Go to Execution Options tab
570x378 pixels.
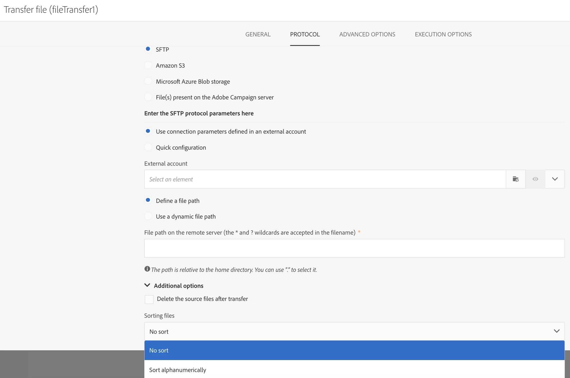tap(443, 34)
